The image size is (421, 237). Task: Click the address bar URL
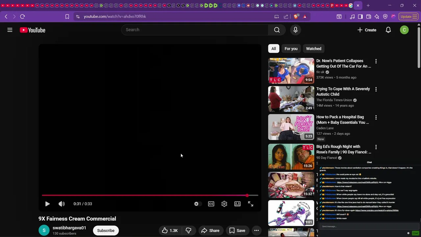(115, 16)
